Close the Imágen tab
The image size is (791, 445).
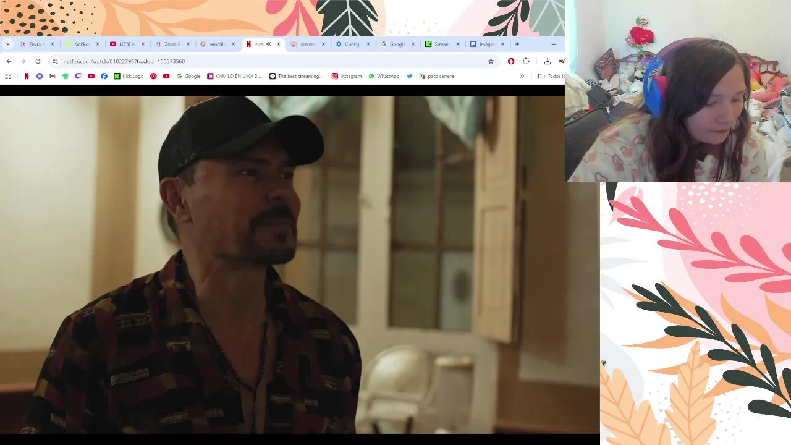click(502, 44)
